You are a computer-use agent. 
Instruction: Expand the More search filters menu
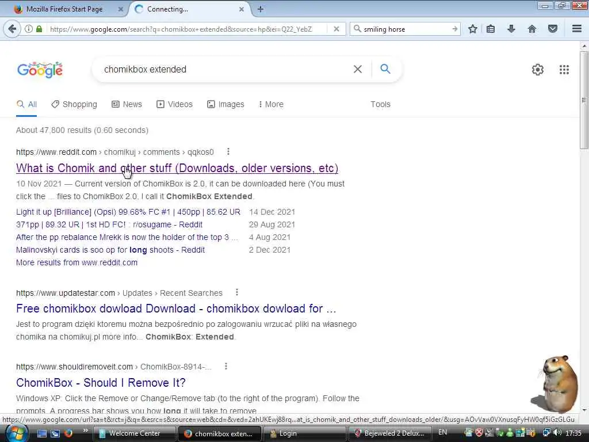click(x=271, y=104)
